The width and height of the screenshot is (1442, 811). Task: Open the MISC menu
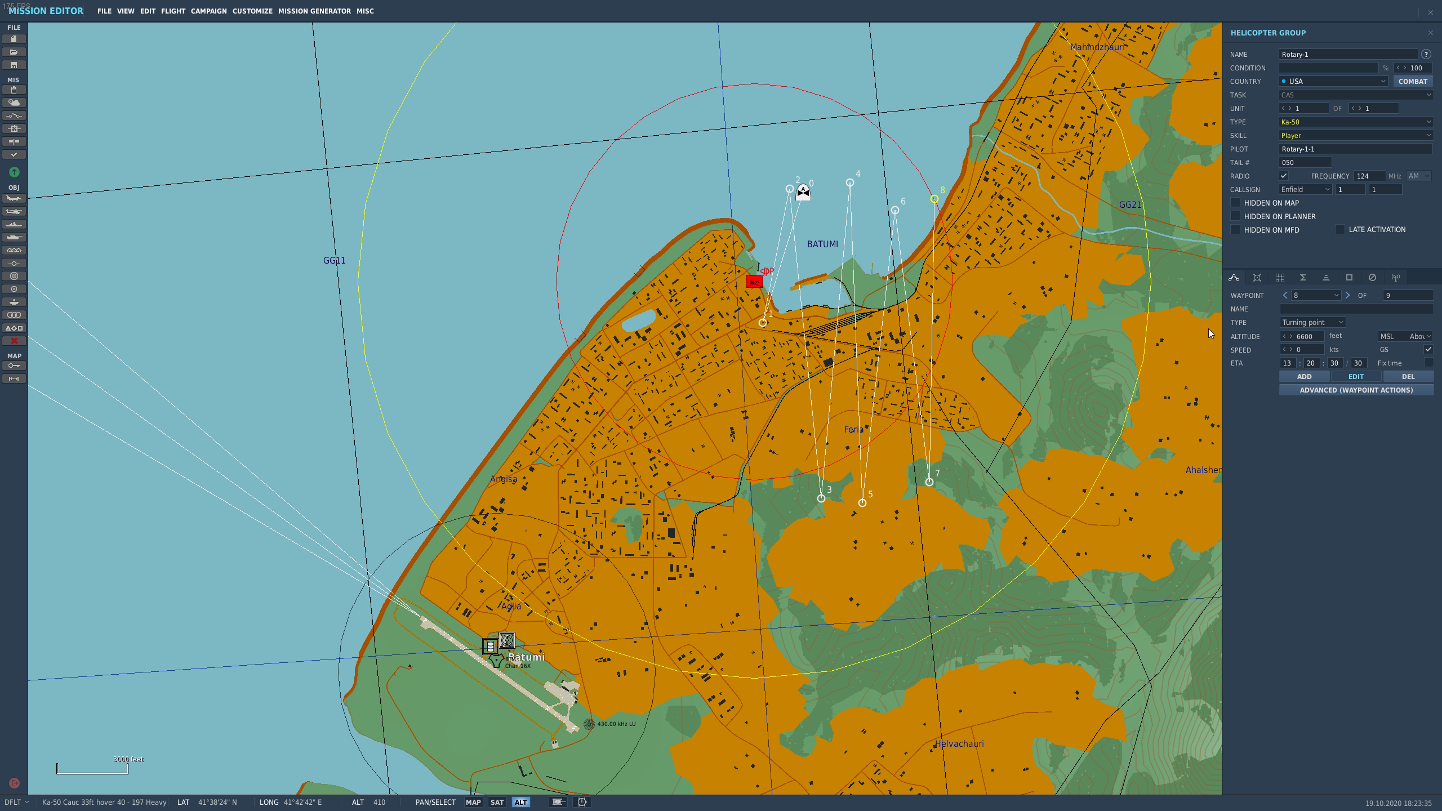(365, 11)
